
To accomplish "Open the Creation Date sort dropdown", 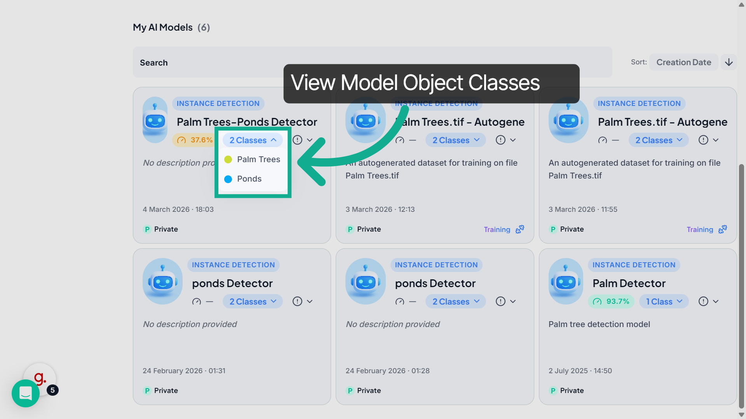I will [683, 62].
